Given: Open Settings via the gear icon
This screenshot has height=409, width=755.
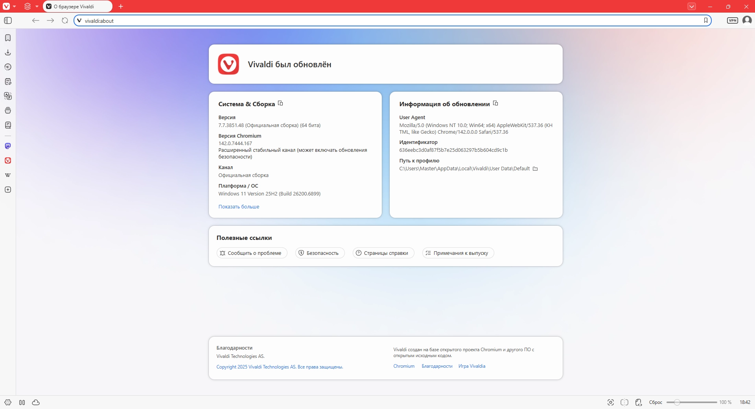Looking at the screenshot, I should point(8,402).
